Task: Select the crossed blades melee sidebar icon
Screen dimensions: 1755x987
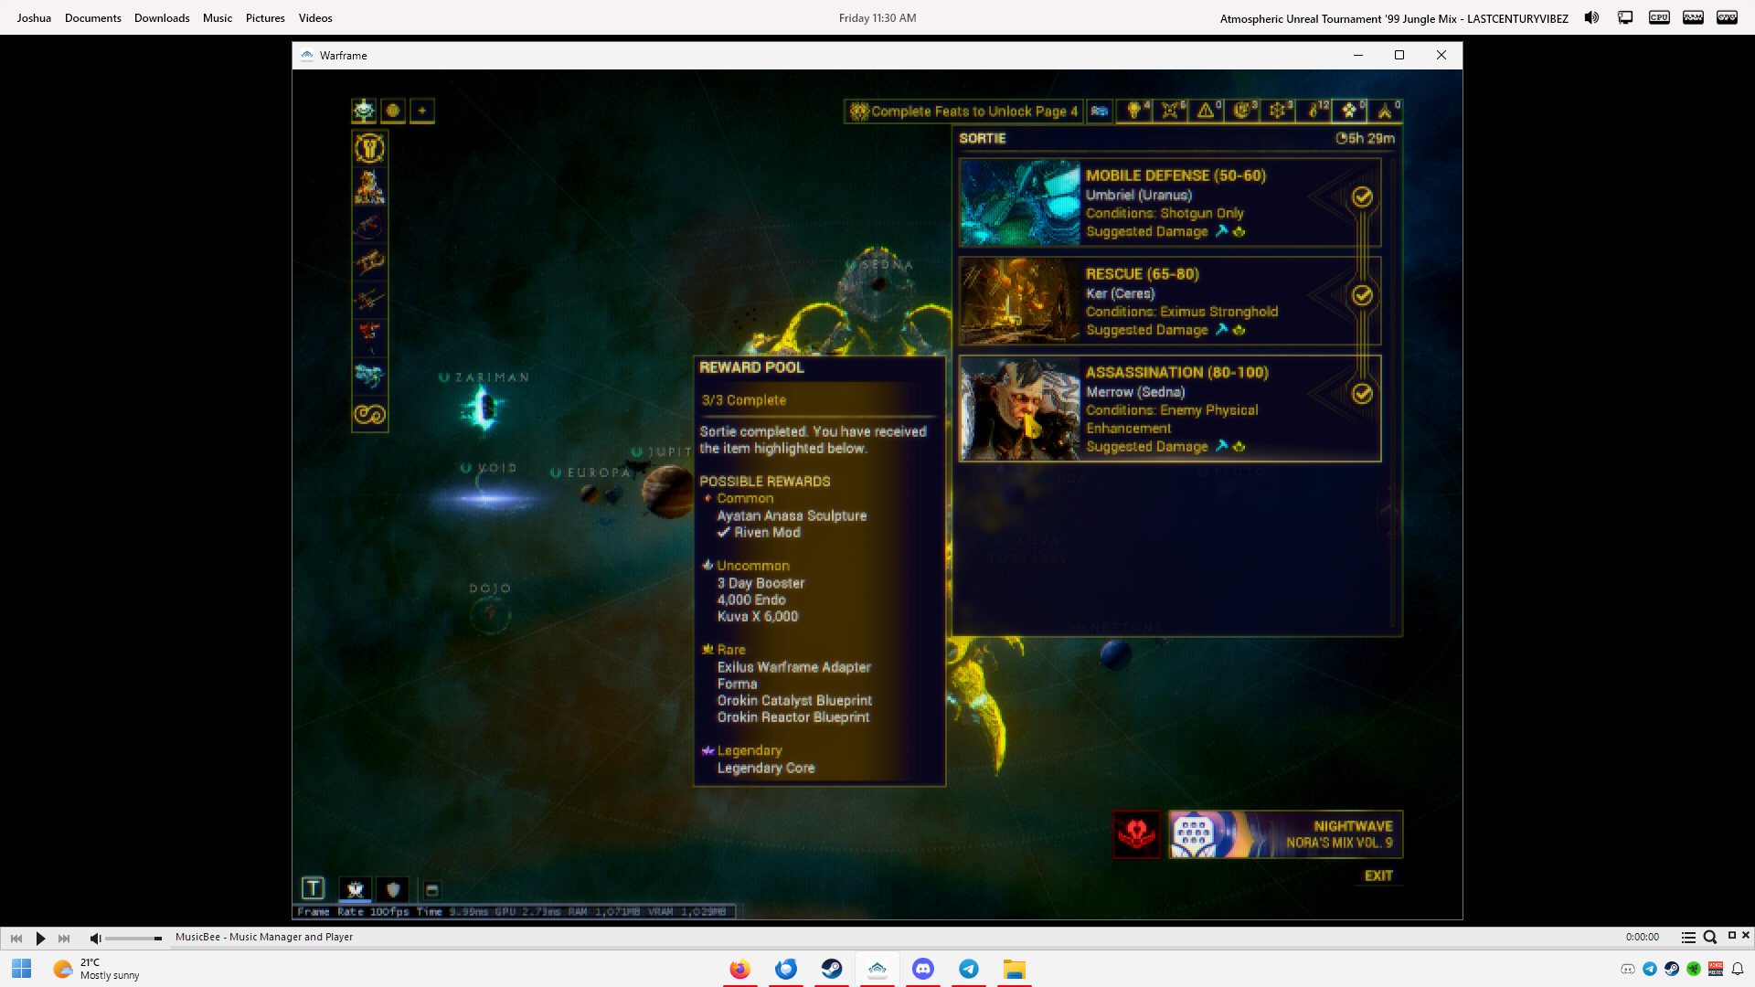Action: [369, 300]
